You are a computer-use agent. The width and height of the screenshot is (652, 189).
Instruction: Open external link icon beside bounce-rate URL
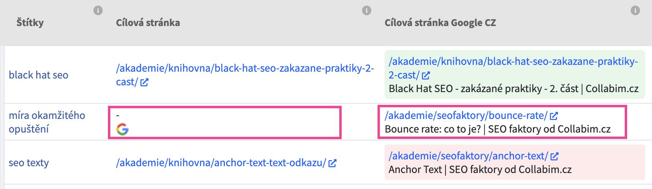[554, 116]
